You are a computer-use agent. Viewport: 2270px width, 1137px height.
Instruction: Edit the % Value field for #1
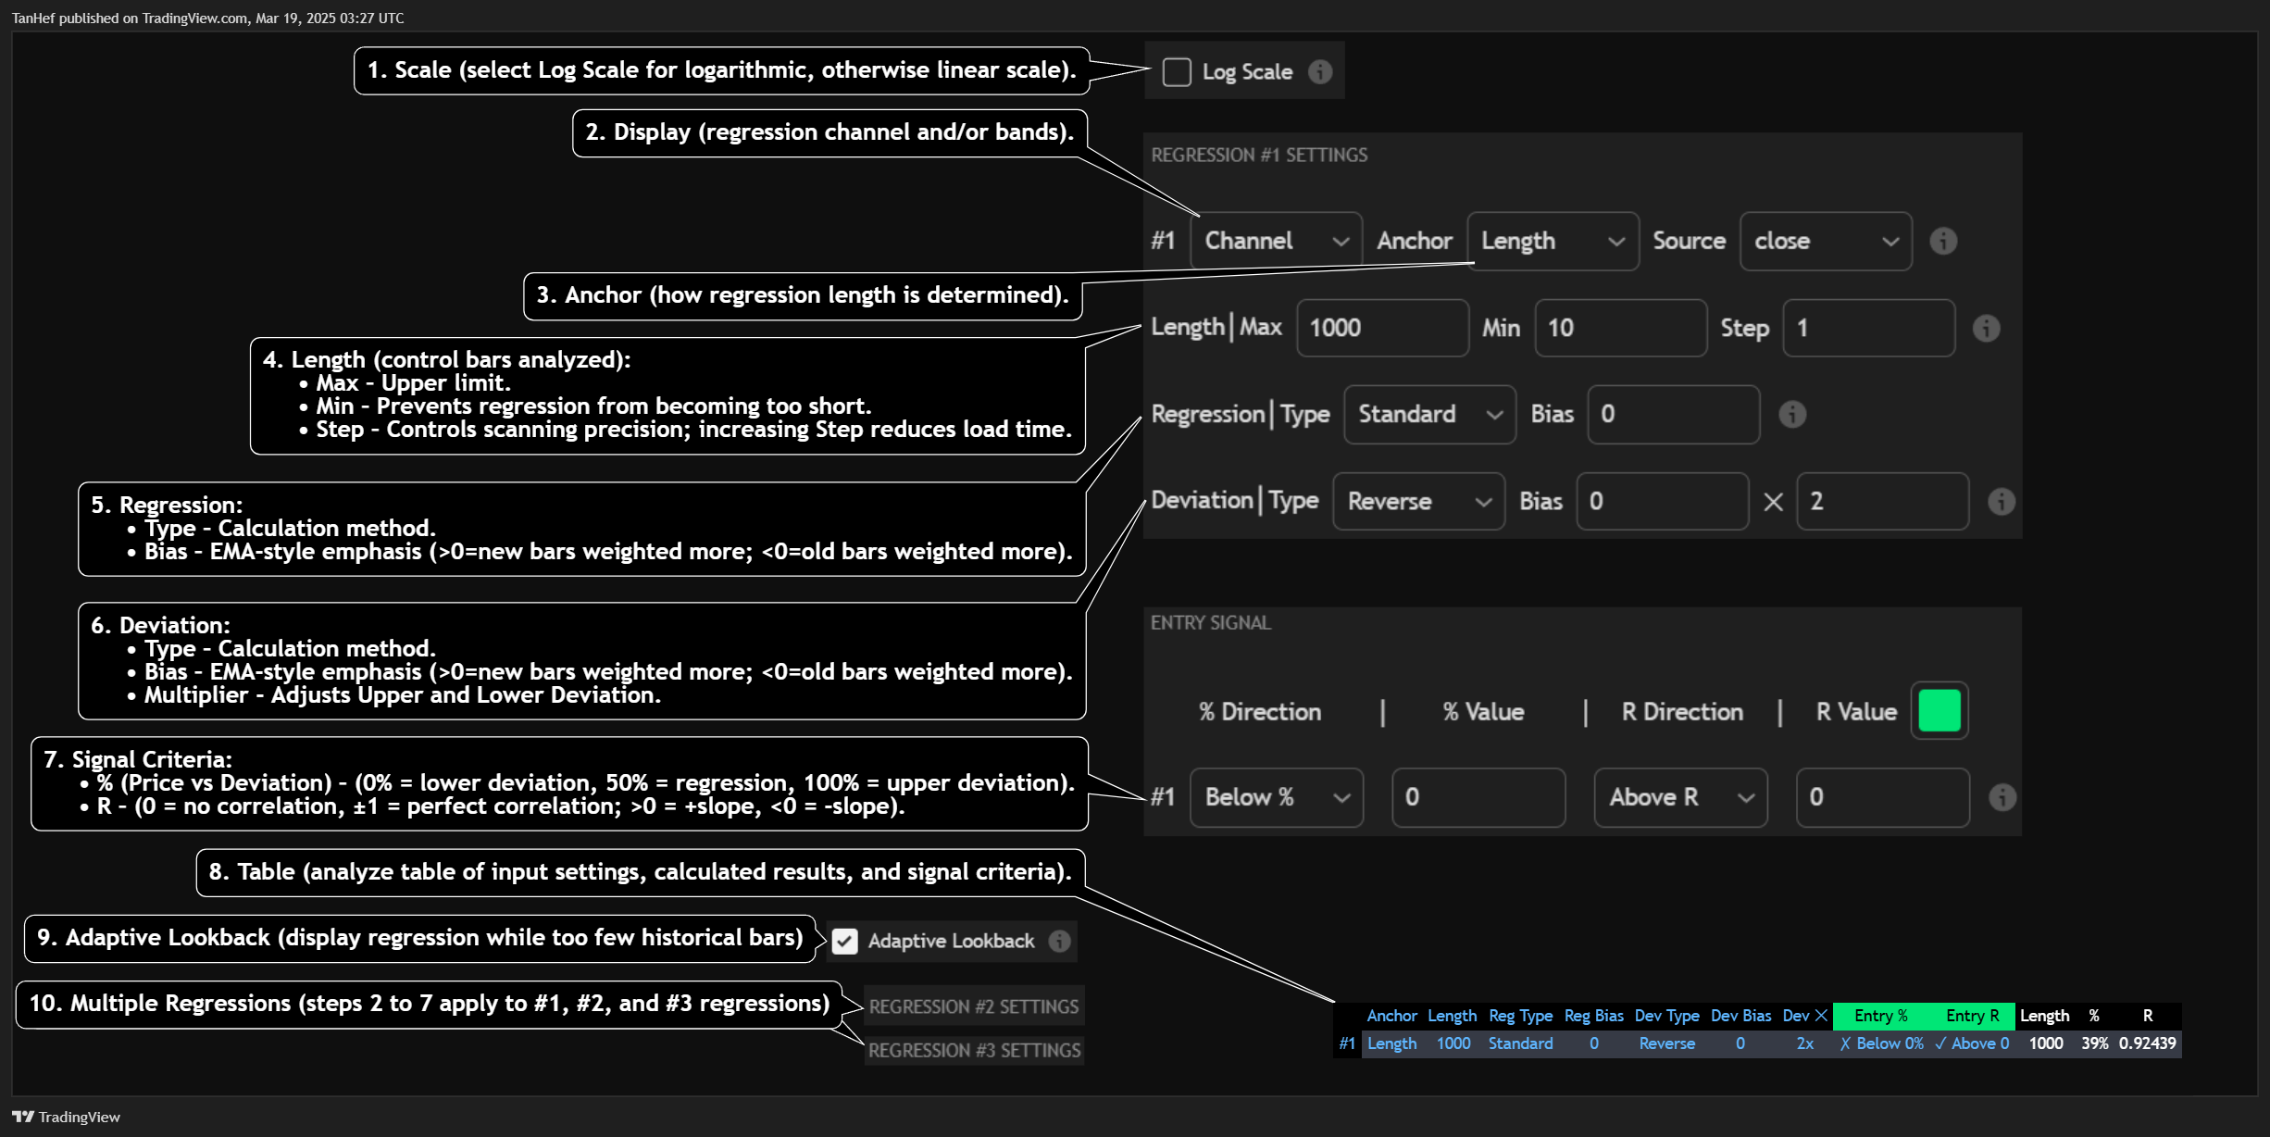[1478, 797]
